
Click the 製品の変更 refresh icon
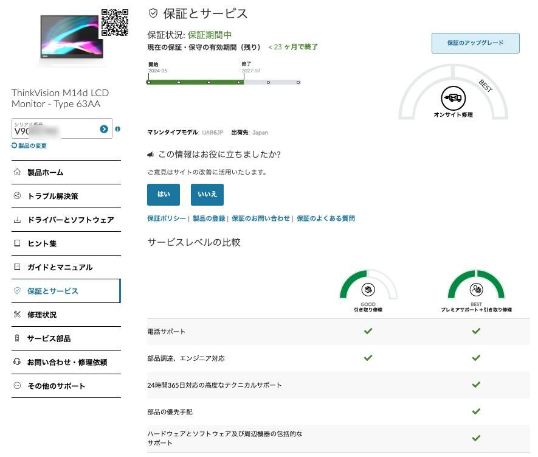tap(14, 145)
